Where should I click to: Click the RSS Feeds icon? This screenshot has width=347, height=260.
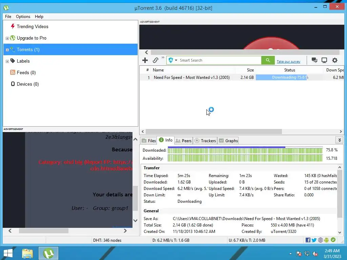[13, 72]
